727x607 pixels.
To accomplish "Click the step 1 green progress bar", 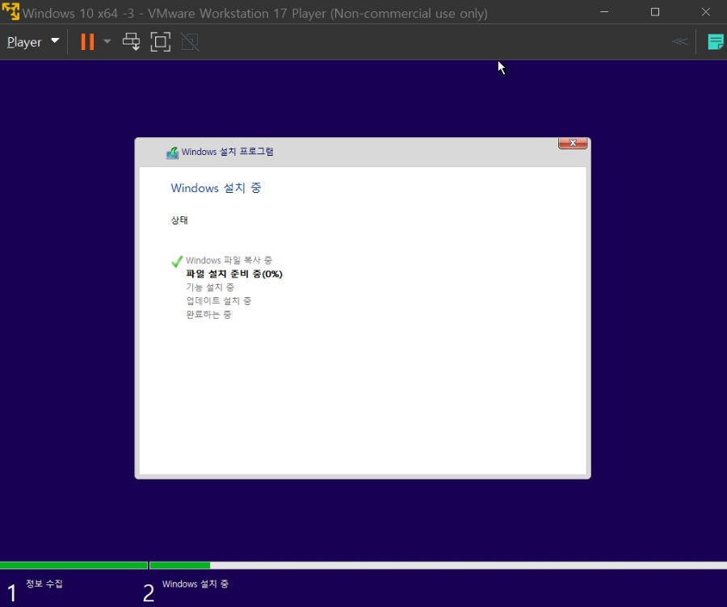I will pos(74,565).
